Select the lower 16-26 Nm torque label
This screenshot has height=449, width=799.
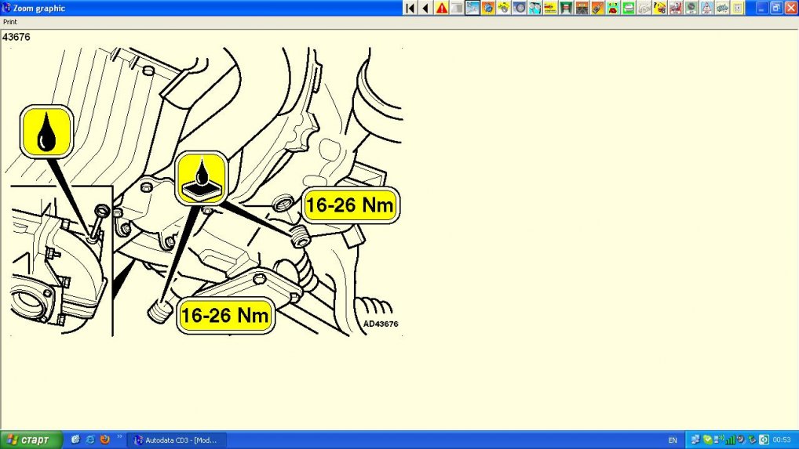point(225,316)
